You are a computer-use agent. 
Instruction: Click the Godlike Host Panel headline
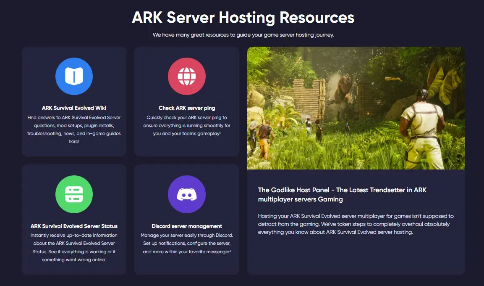point(342,194)
